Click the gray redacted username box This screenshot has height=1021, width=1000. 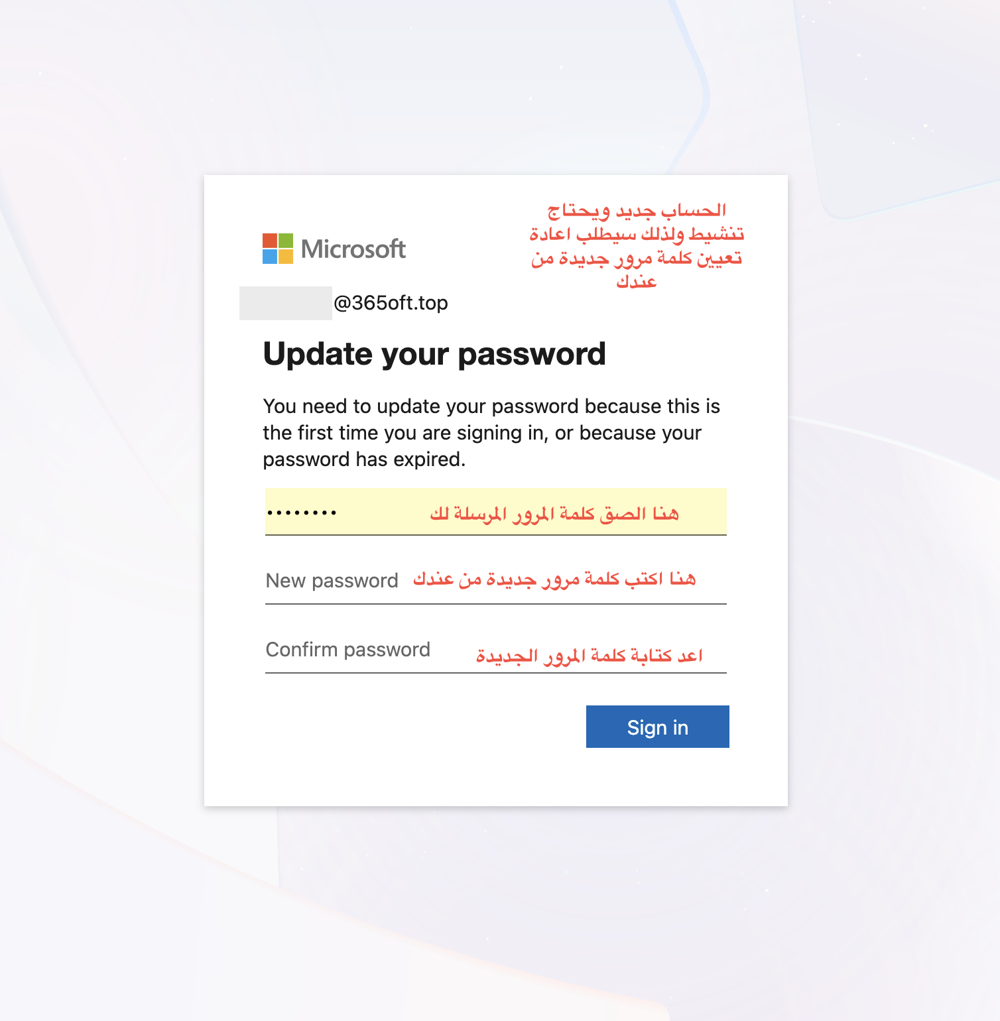pyautogui.click(x=285, y=303)
